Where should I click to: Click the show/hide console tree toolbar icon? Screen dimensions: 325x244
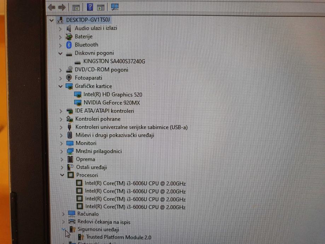(x=76, y=8)
